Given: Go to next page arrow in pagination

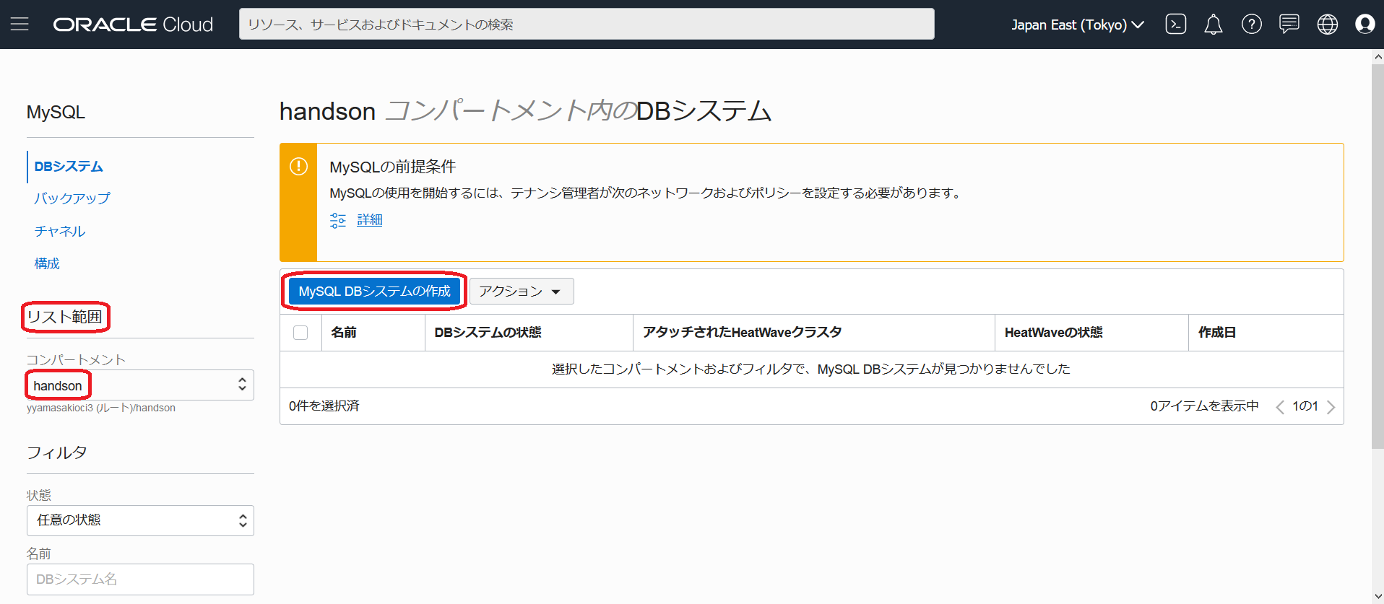Looking at the screenshot, I should [1331, 407].
